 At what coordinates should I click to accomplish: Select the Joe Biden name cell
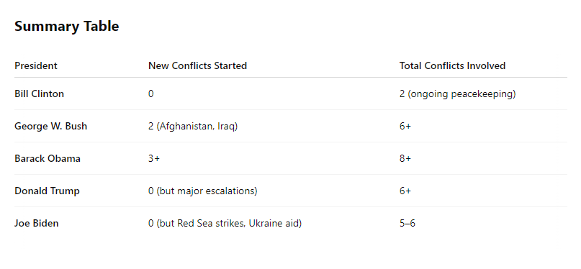pyautogui.click(x=36, y=224)
